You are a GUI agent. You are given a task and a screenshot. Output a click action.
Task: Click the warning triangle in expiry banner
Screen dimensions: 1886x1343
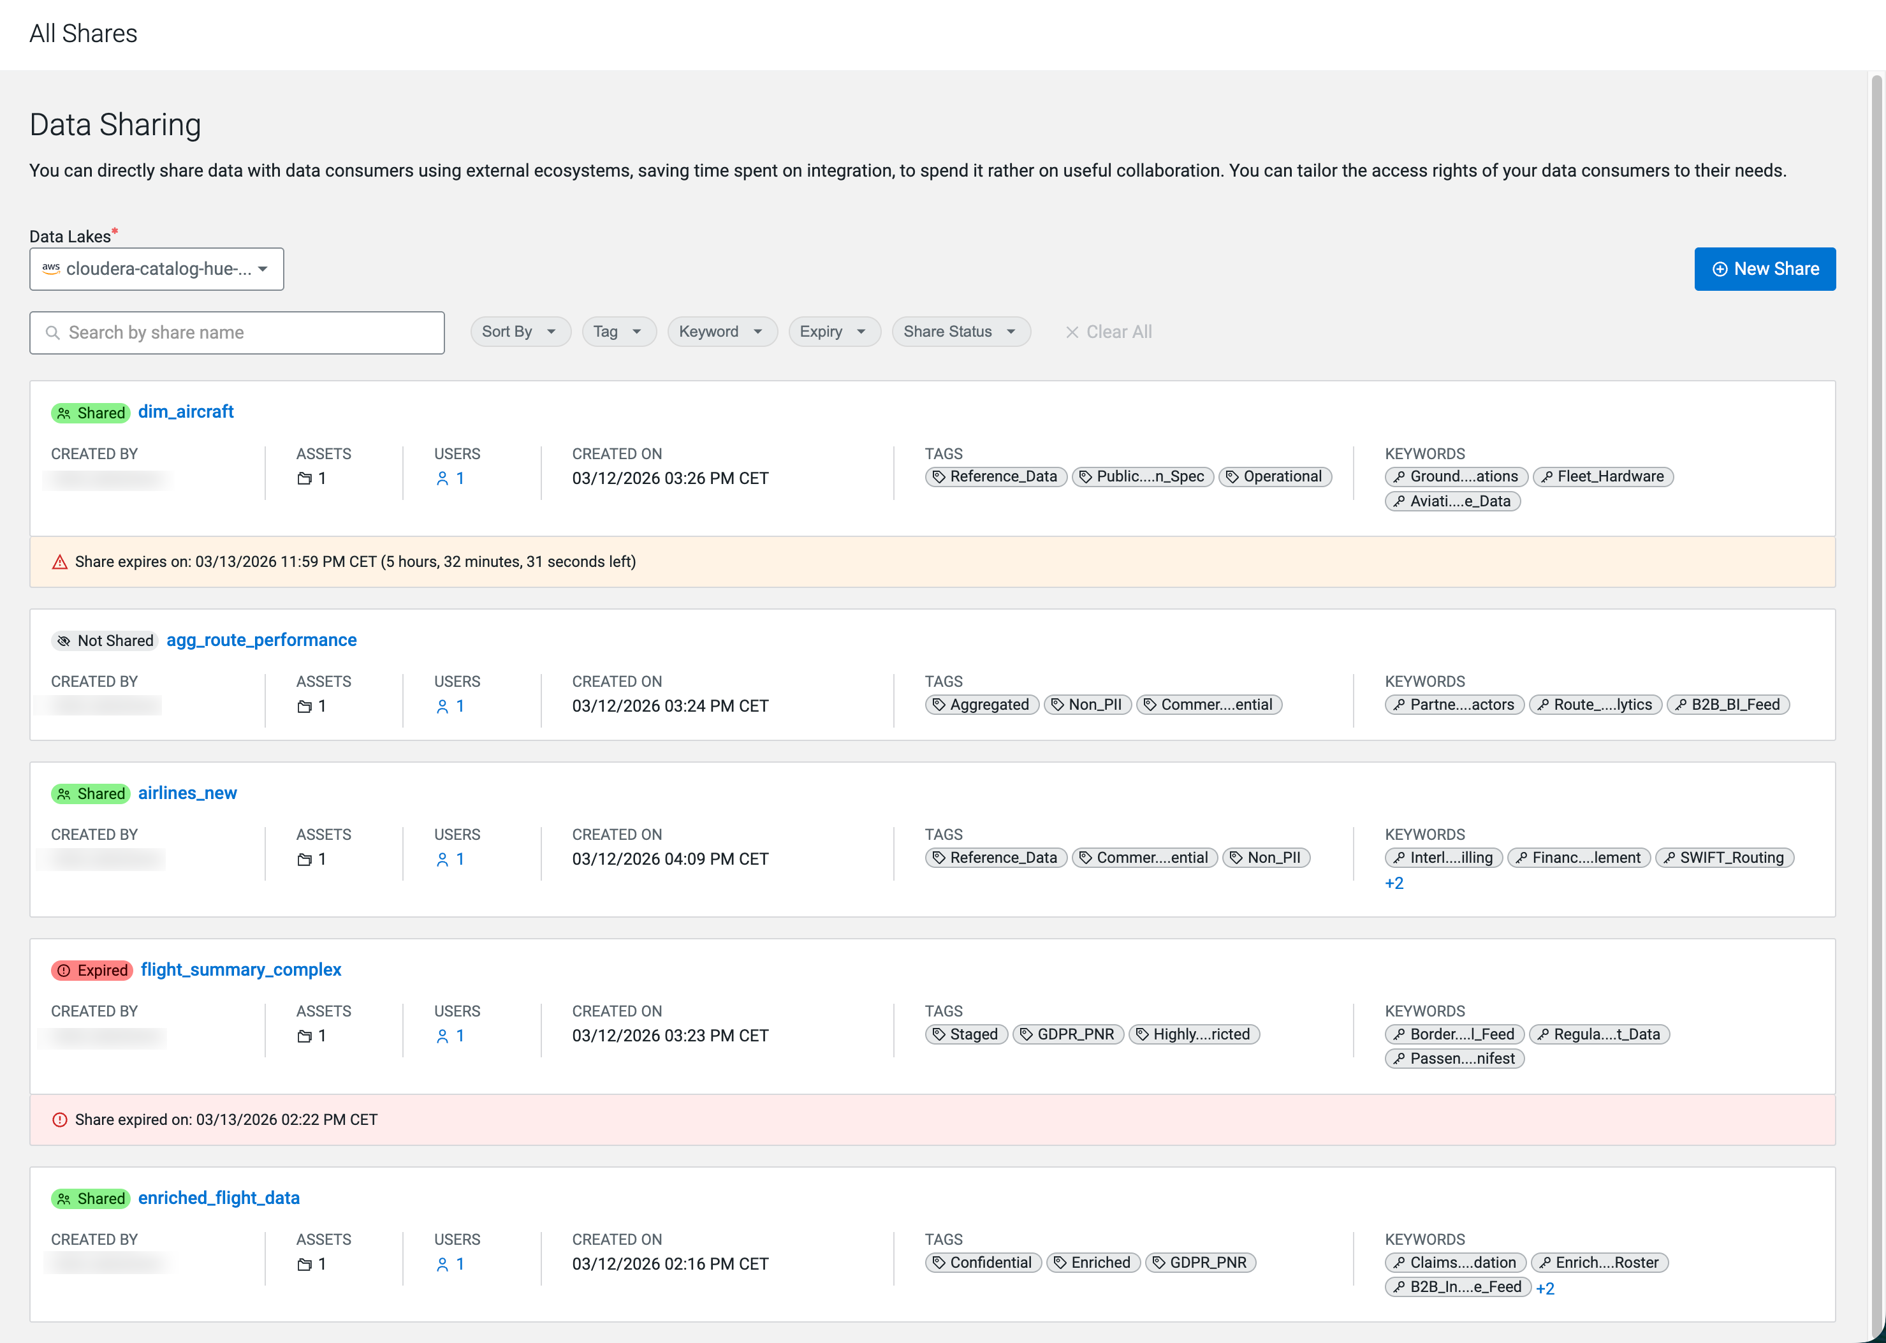click(59, 562)
